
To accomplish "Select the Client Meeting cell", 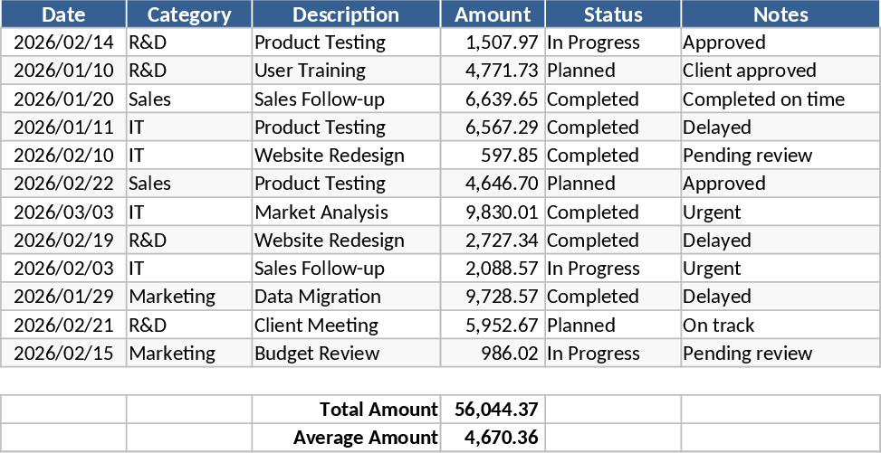I will click(x=346, y=326).
